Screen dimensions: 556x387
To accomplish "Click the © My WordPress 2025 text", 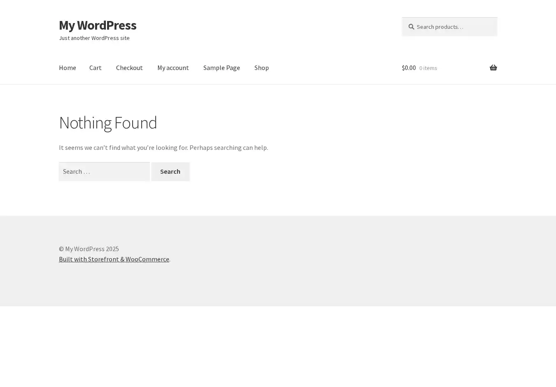I will [89, 249].
